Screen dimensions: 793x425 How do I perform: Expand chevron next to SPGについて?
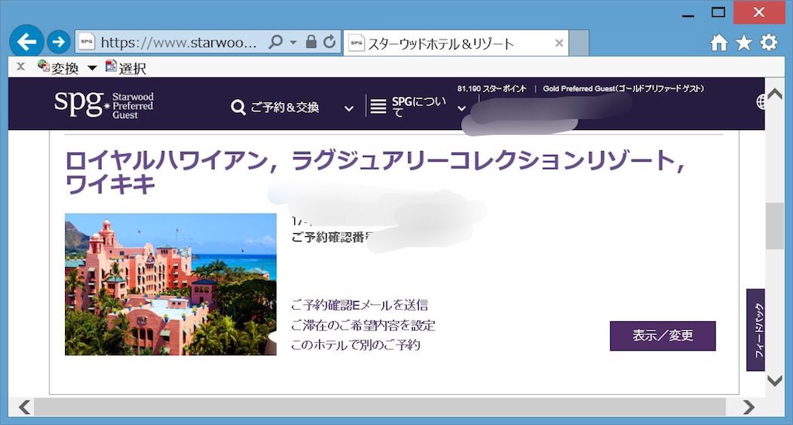(x=462, y=108)
